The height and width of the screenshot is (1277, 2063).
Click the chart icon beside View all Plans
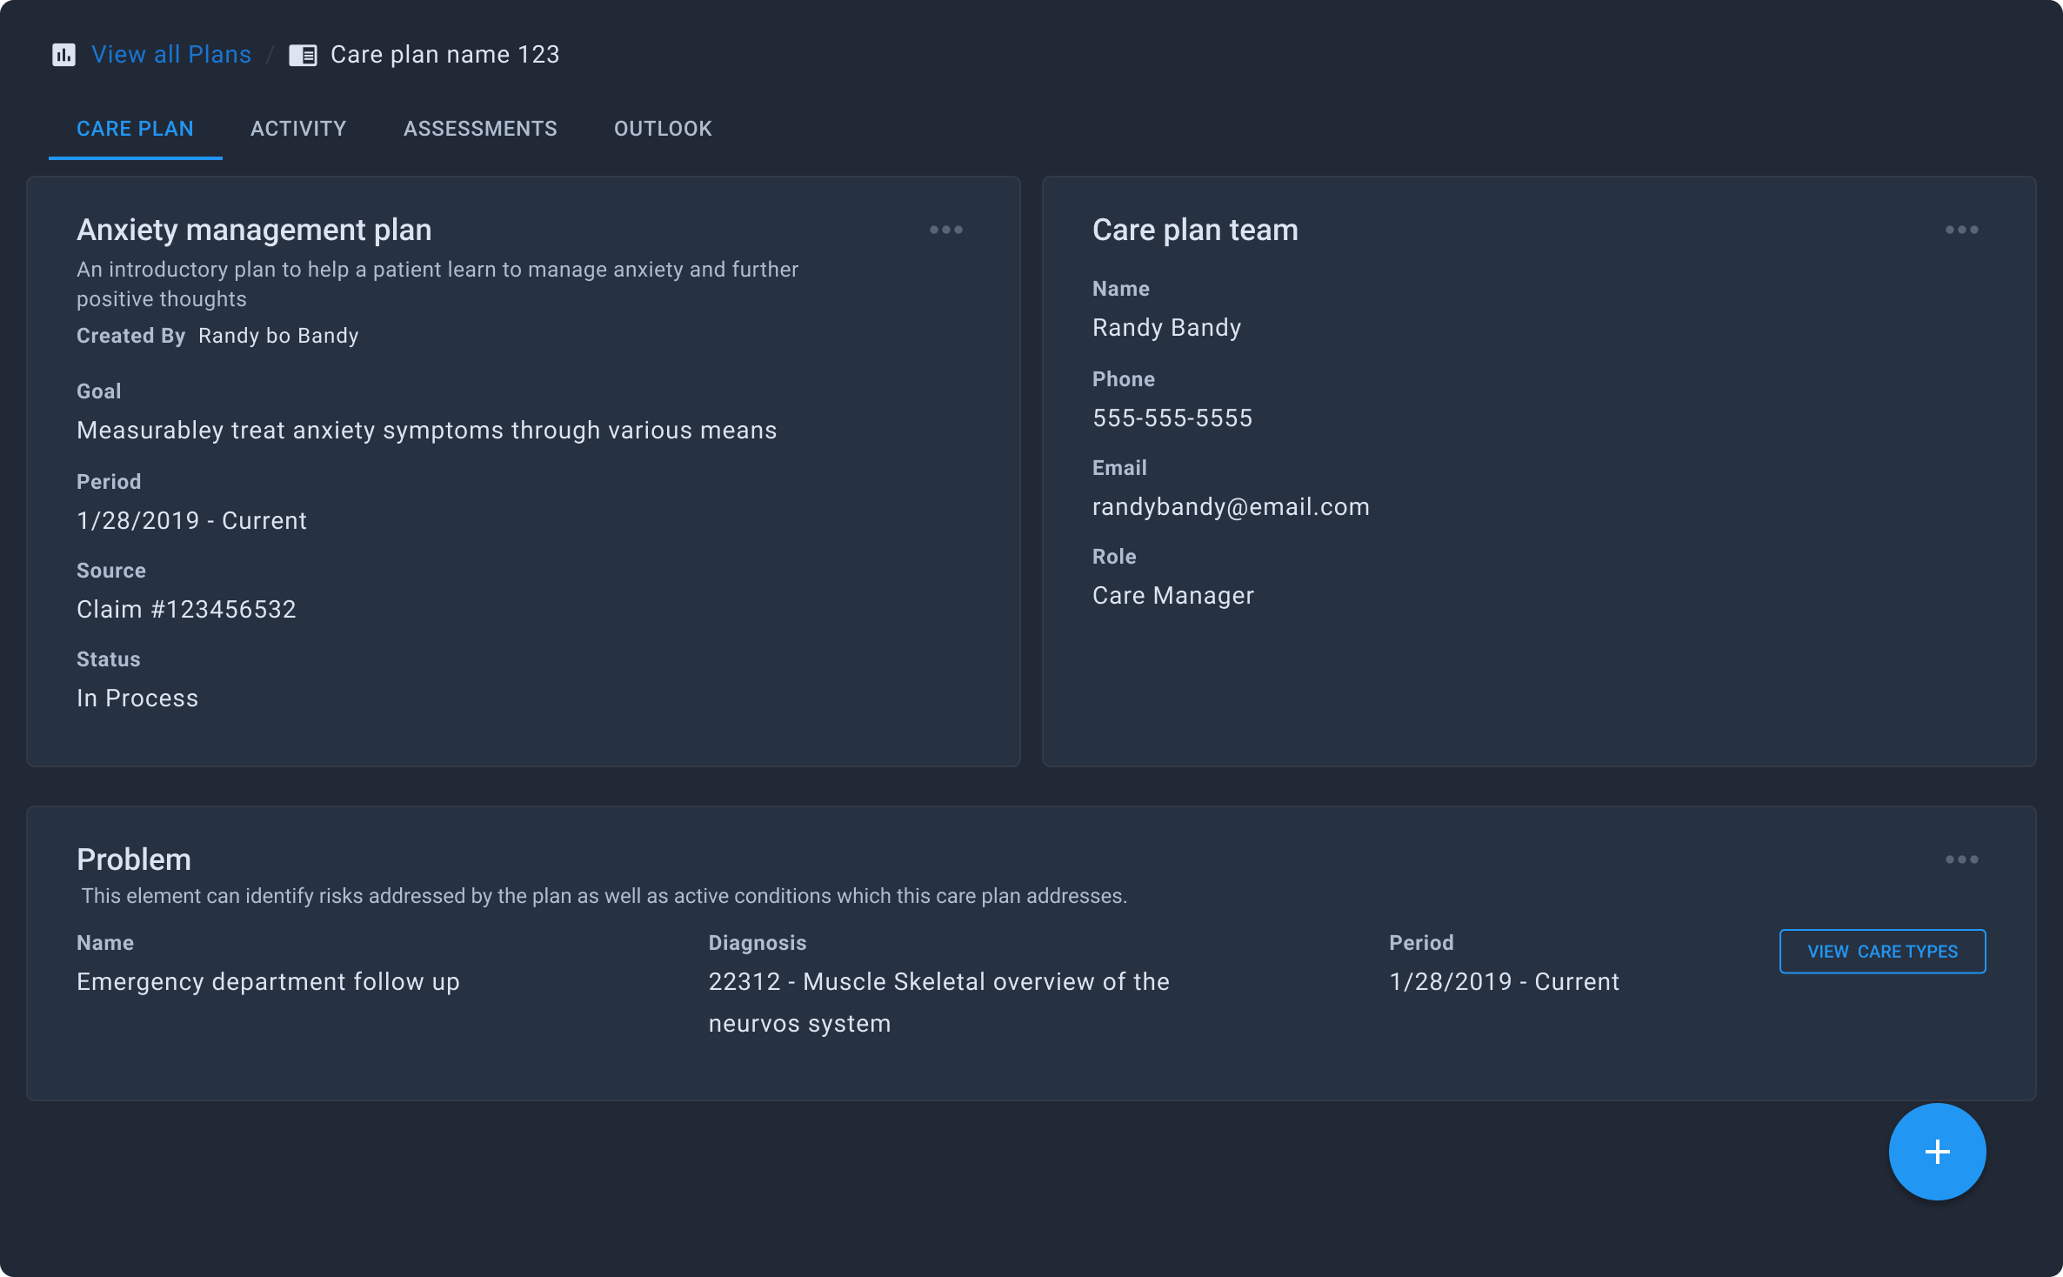(x=63, y=55)
